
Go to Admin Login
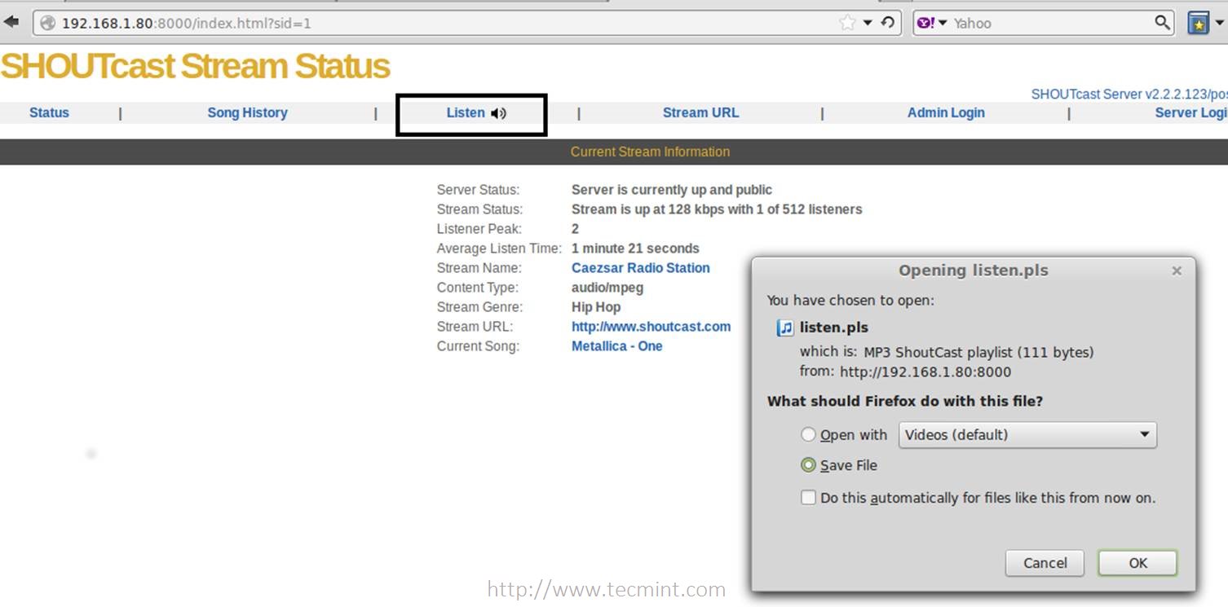(x=946, y=112)
